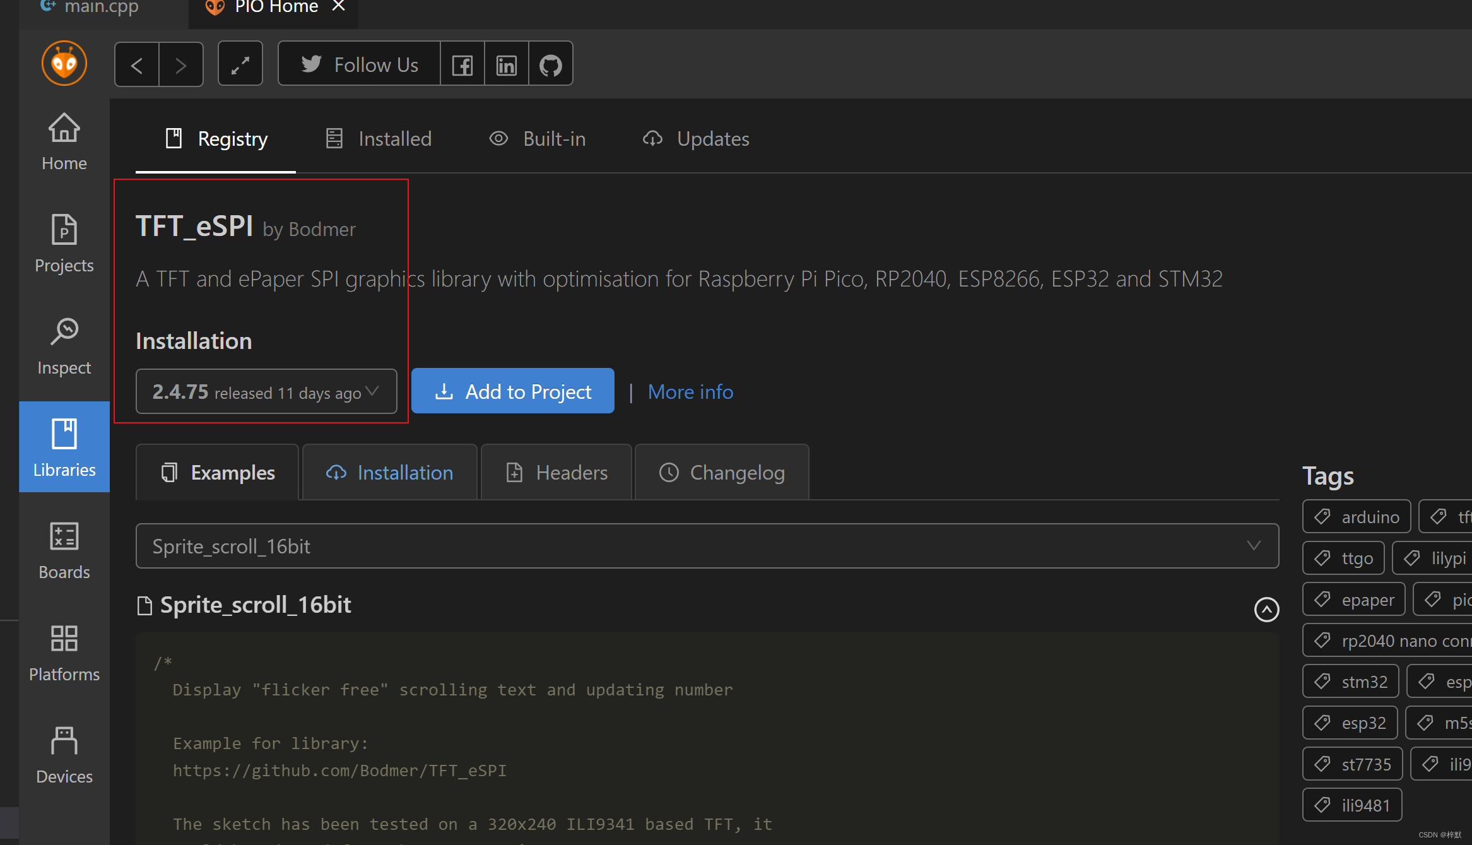Screen dimensions: 1472x845
Task: Open the GitHub icon link
Action: pyautogui.click(x=551, y=65)
